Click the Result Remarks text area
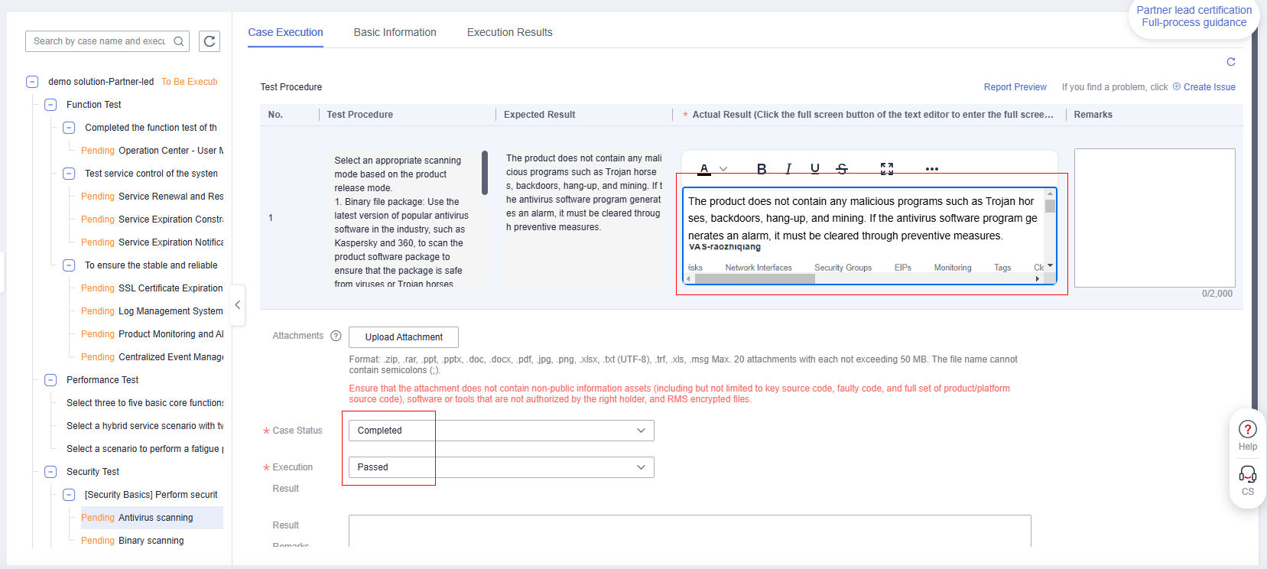Viewport: 1267px width, 569px height. (x=690, y=531)
